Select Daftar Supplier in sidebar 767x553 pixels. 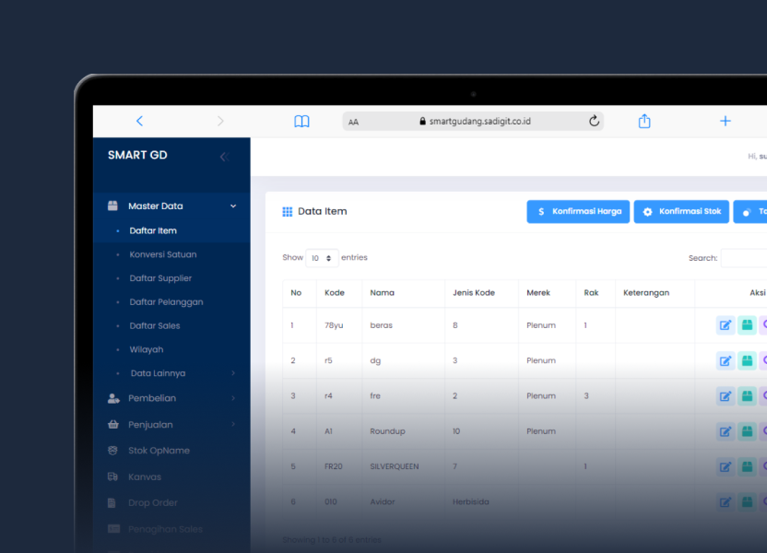160,278
